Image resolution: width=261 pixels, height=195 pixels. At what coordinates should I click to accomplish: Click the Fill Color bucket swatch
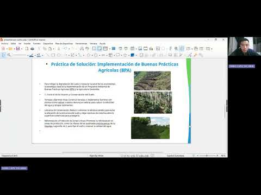39,55
